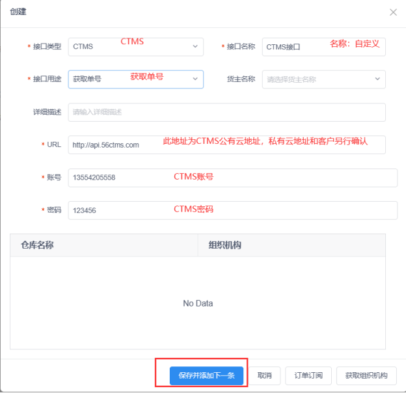Image resolution: width=406 pixels, height=393 pixels.
Task: Click the chevron arrow in 接口类型 field
Action: (195, 47)
